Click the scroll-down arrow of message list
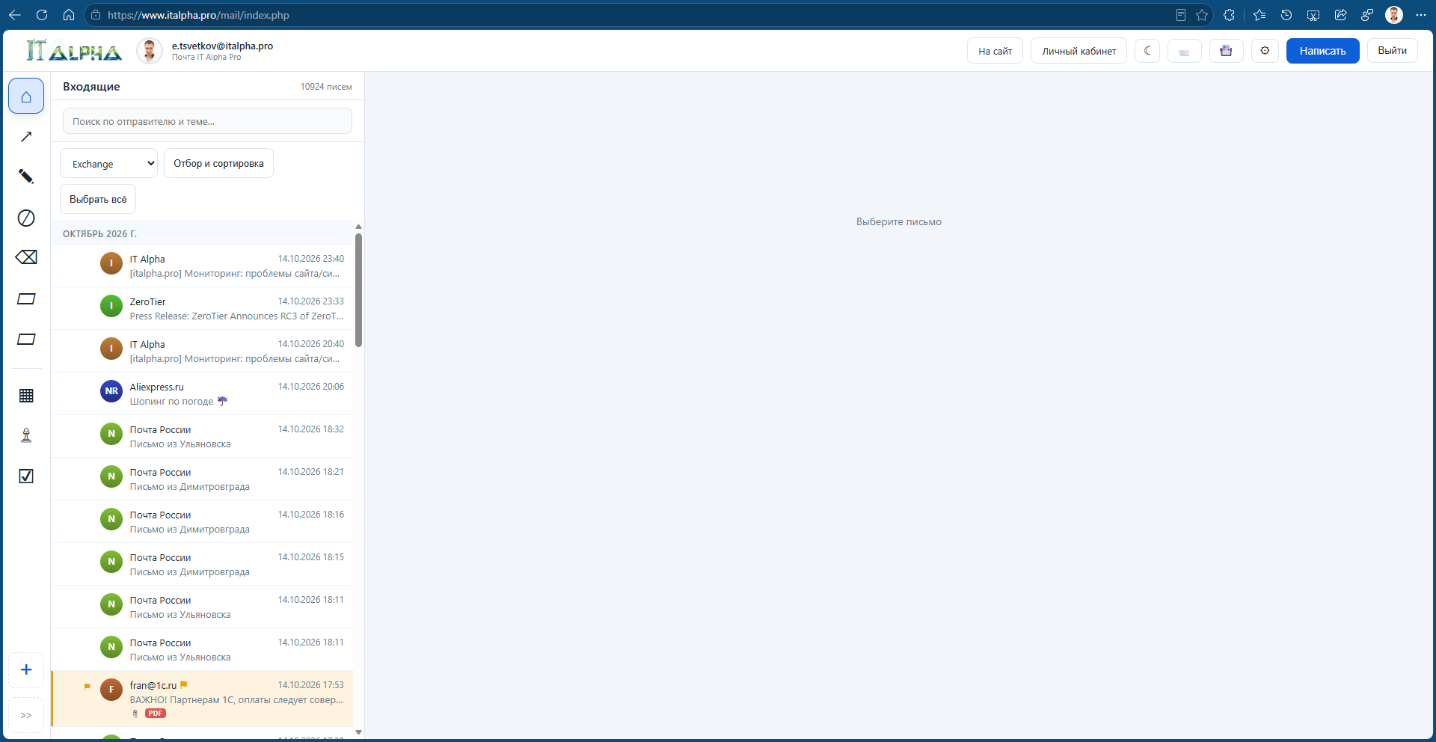 [x=358, y=732]
